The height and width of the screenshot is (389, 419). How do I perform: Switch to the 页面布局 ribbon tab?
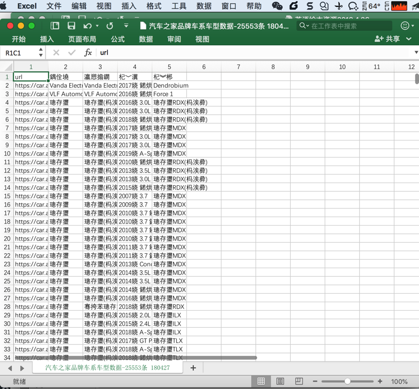[82, 39]
